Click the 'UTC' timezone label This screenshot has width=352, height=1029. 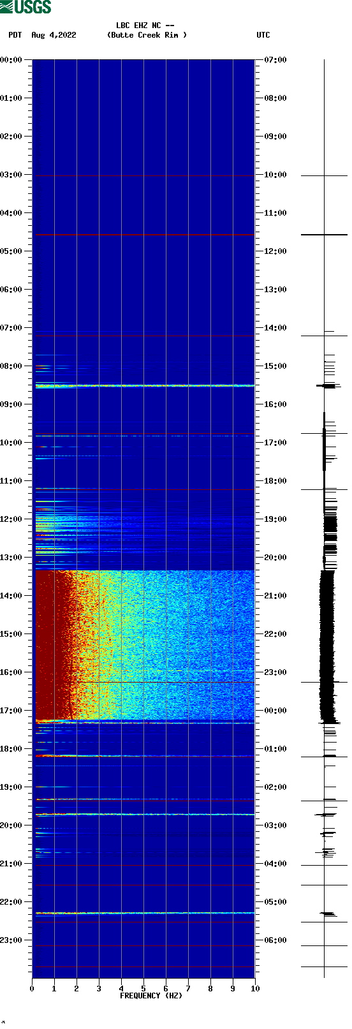click(x=263, y=35)
